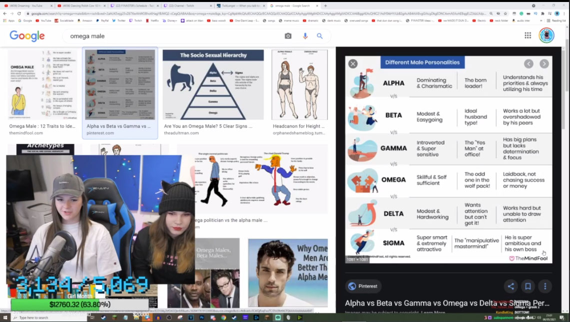570x322 pixels.
Task: Click the taskbar 'Type here to search' box
Action: tap(49, 318)
